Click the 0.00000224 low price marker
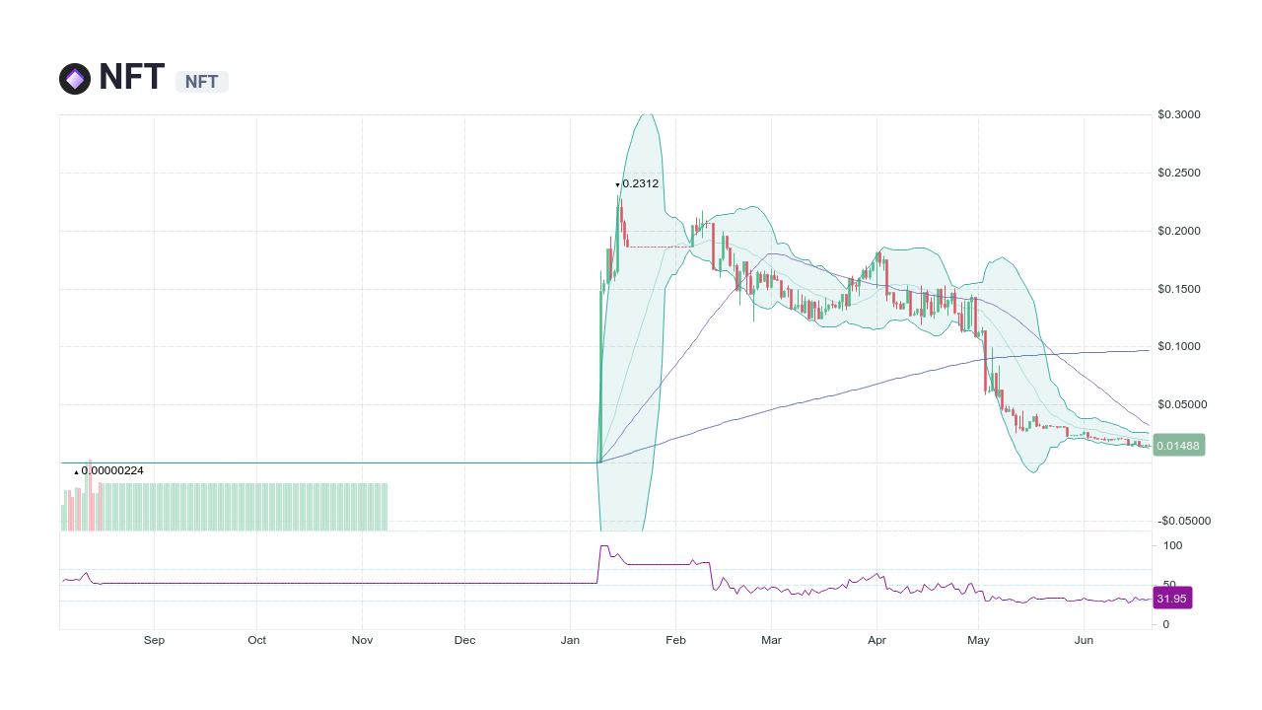 pyautogui.click(x=108, y=470)
